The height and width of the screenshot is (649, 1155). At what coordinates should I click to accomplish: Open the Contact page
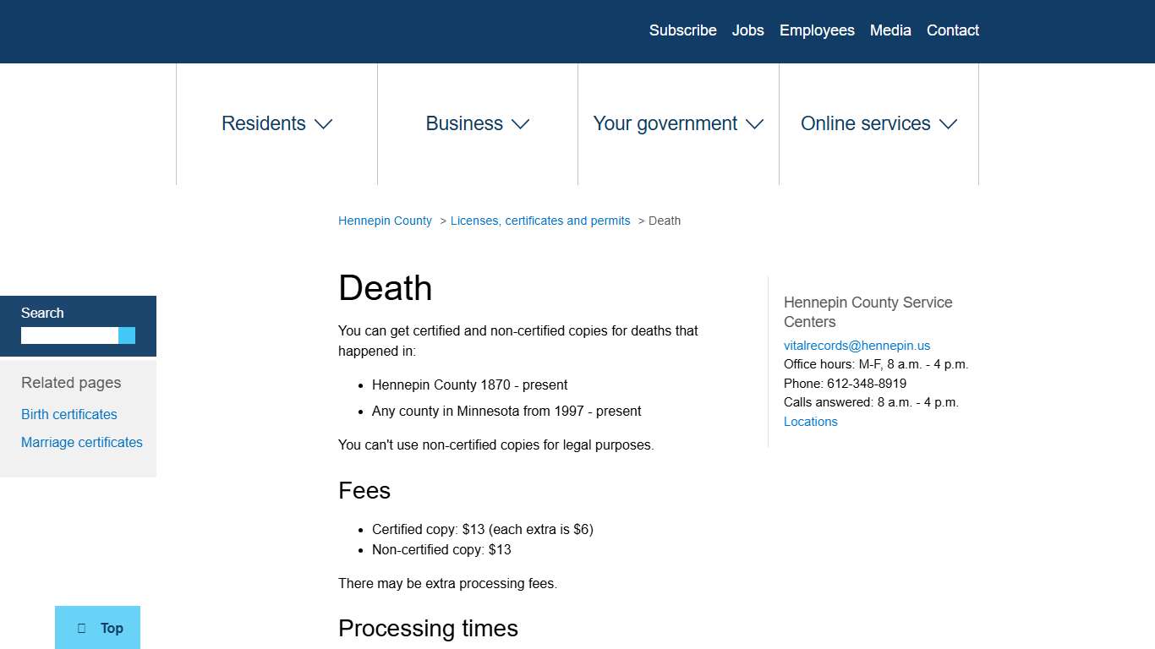[x=952, y=30]
